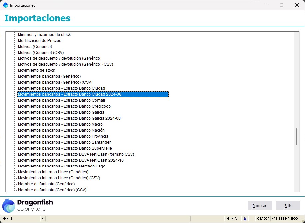
Task: Choose Extracto Banco Galicia 2024-08
Action: pyautogui.click(x=69, y=118)
